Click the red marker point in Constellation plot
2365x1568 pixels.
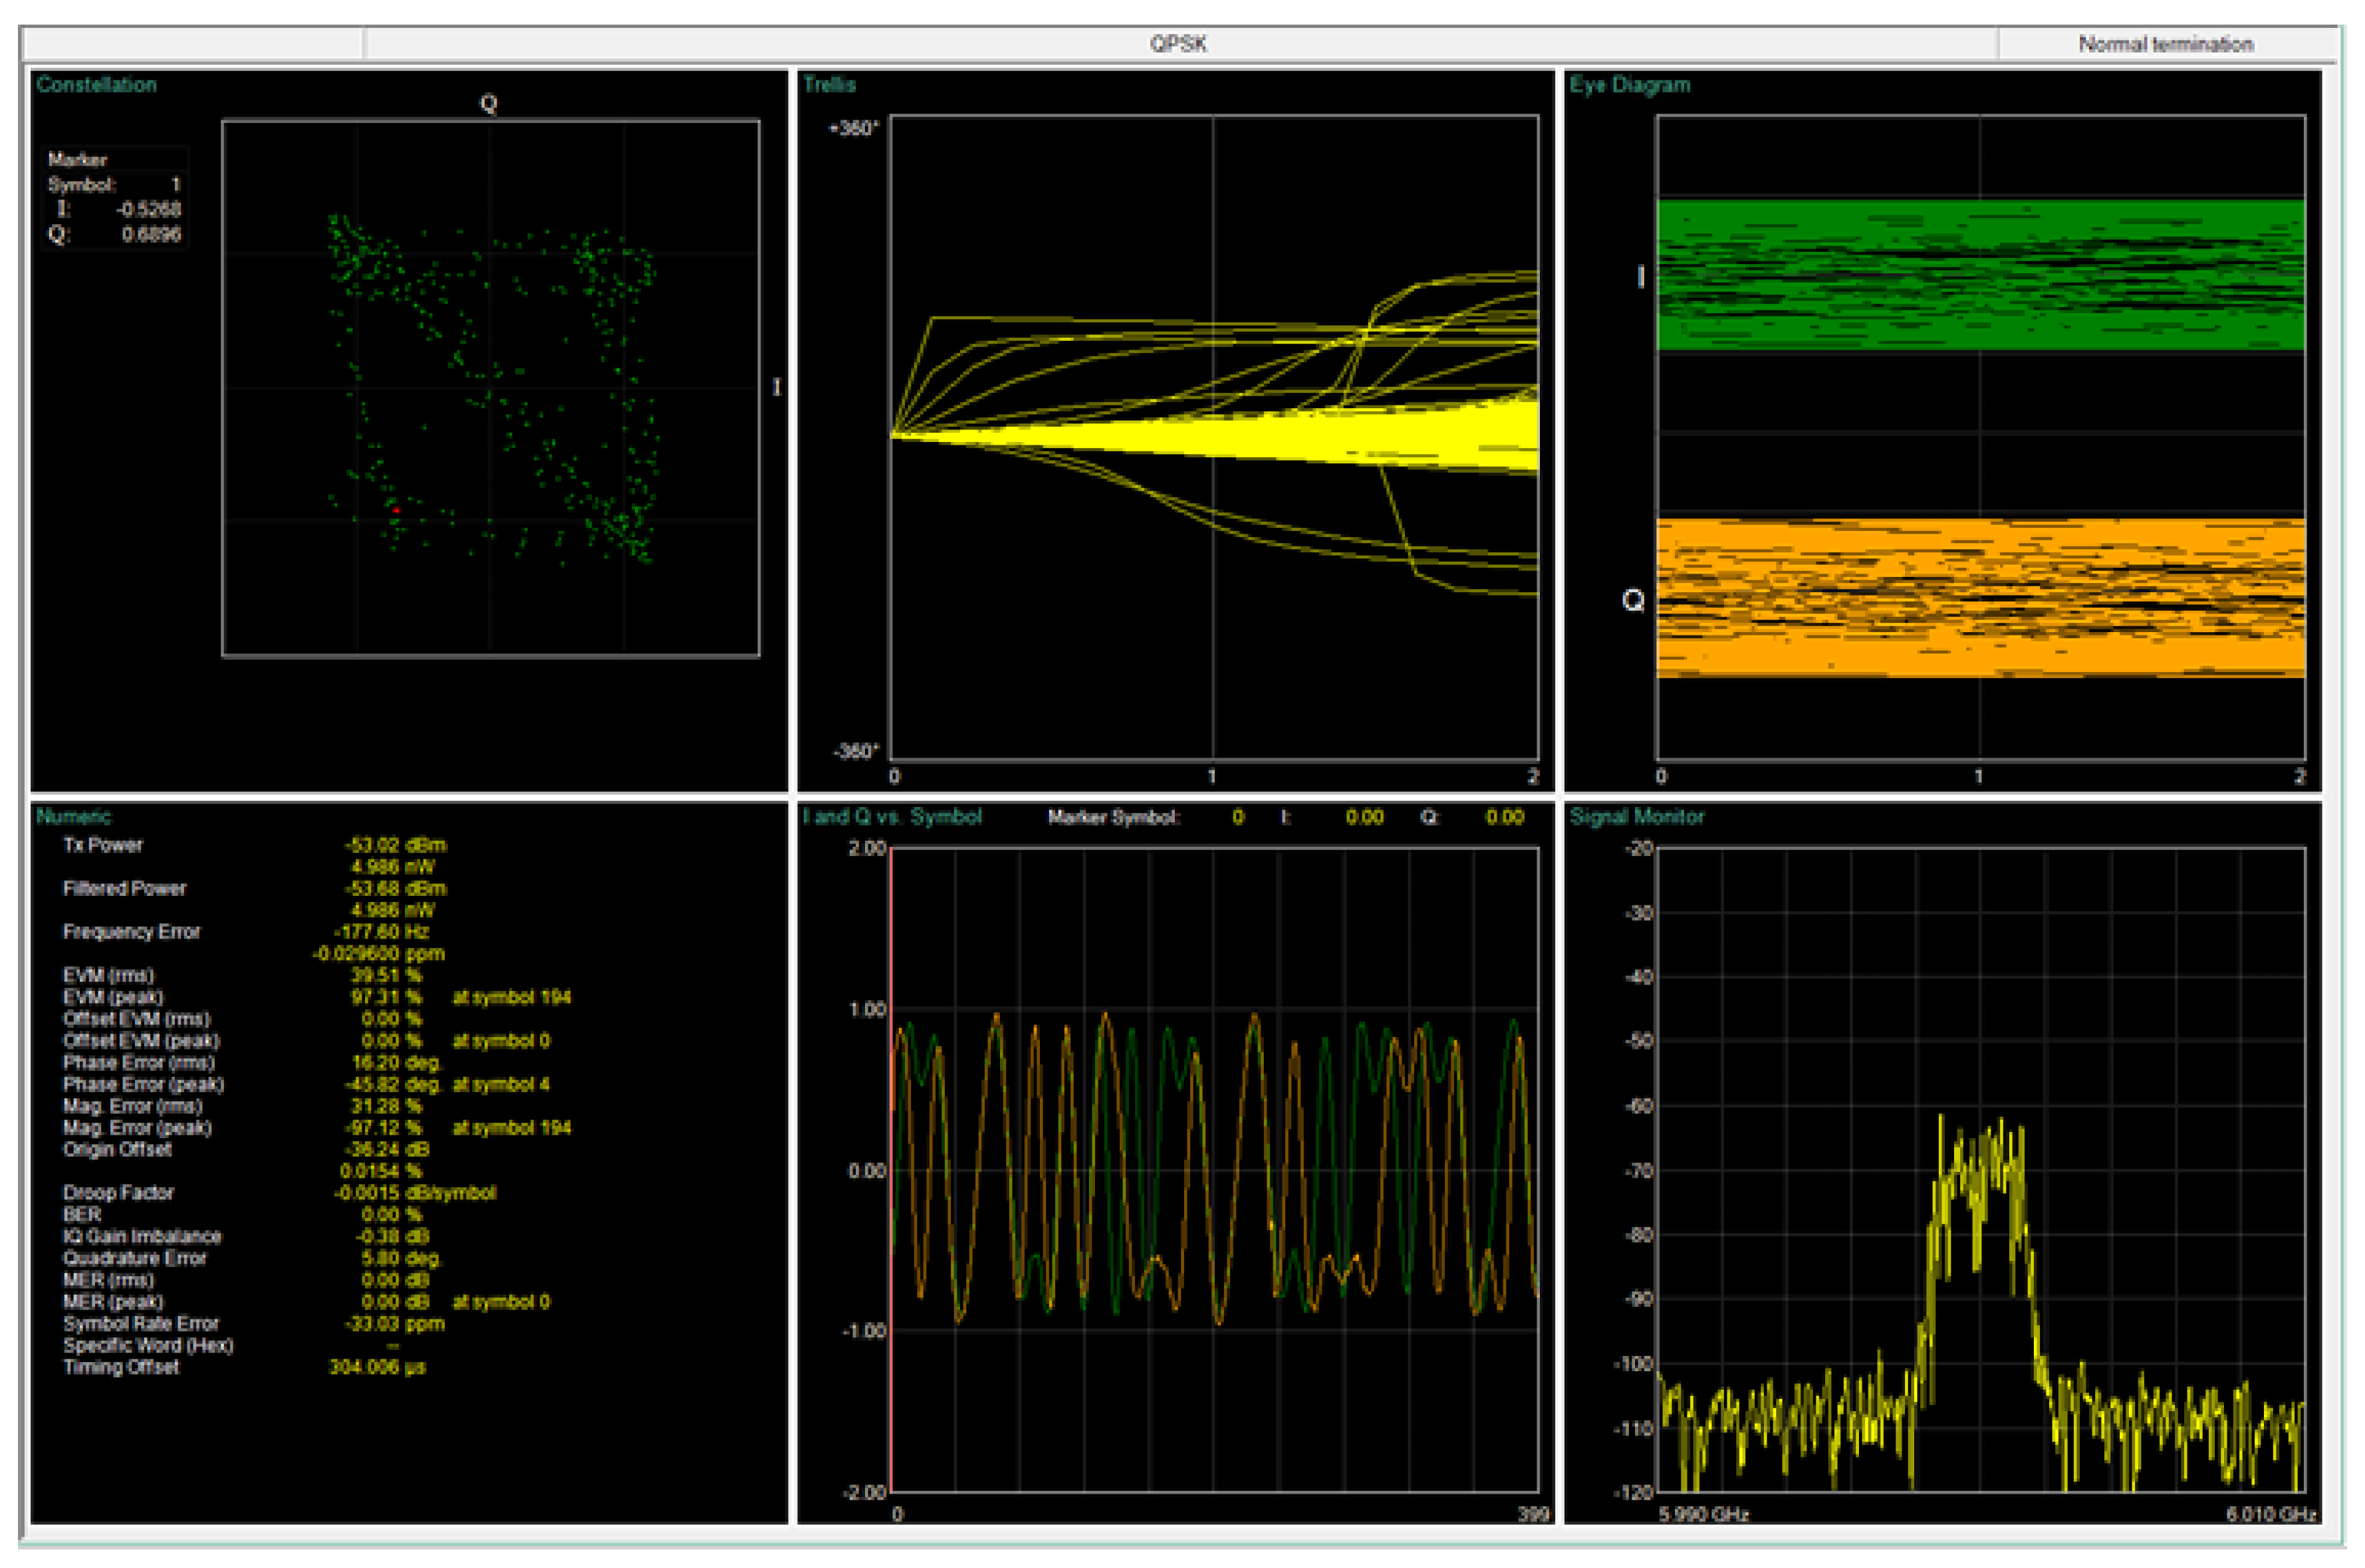pos(397,511)
